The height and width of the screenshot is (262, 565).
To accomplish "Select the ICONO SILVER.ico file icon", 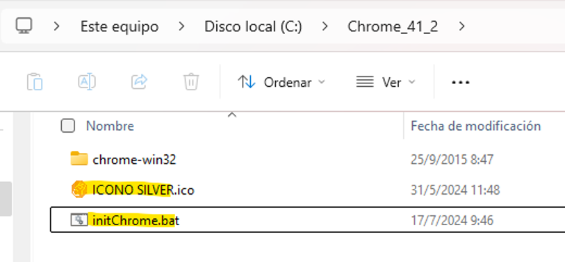I will pyautogui.click(x=79, y=190).
